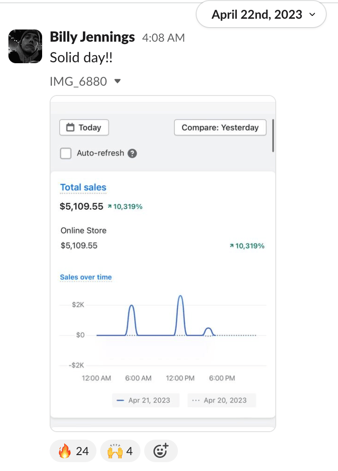Open the Compare: Yesterday selector
The height and width of the screenshot is (471, 338).
tap(220, 127)
